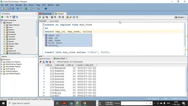Expand the OLAP Reports node
The image size is (188, 106).
(1, 69)
